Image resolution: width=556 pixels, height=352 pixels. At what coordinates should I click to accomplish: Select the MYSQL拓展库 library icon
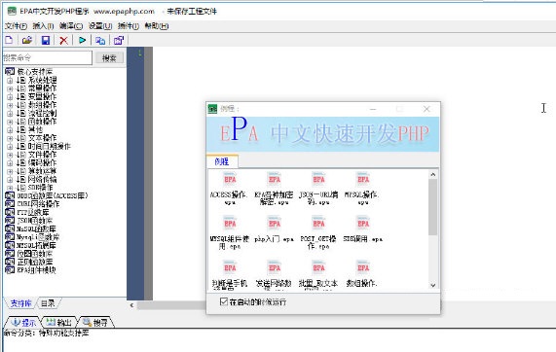[10, 245]
